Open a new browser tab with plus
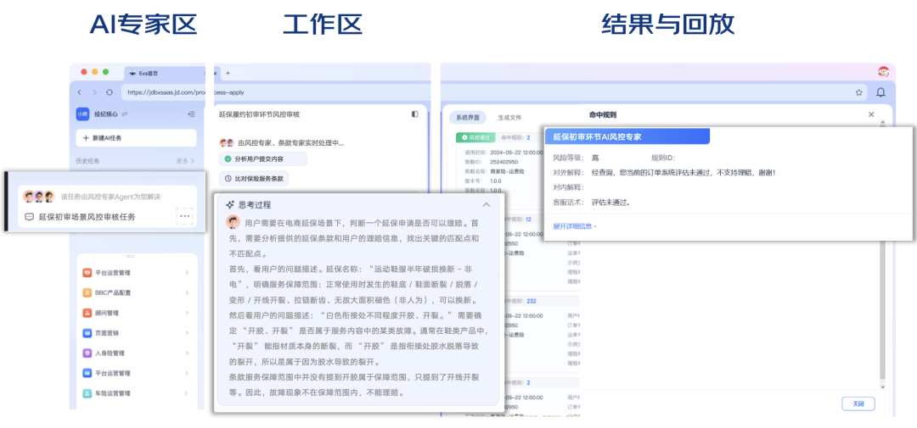Viewport: 917px width, 428px height. point(228,73)
